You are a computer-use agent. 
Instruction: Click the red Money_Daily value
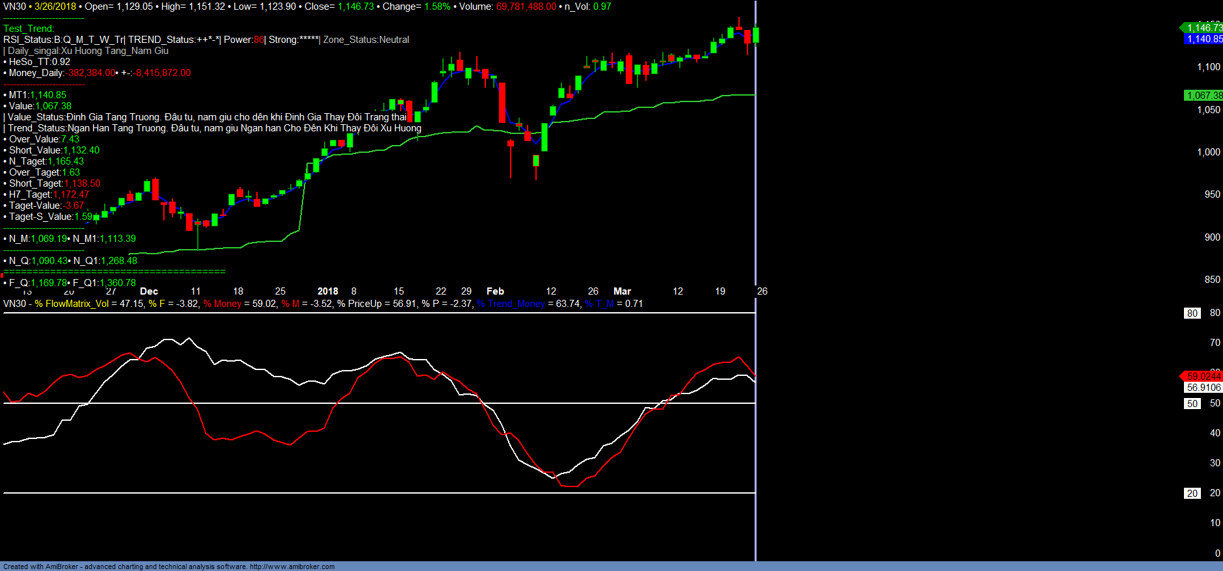[91, 73]
